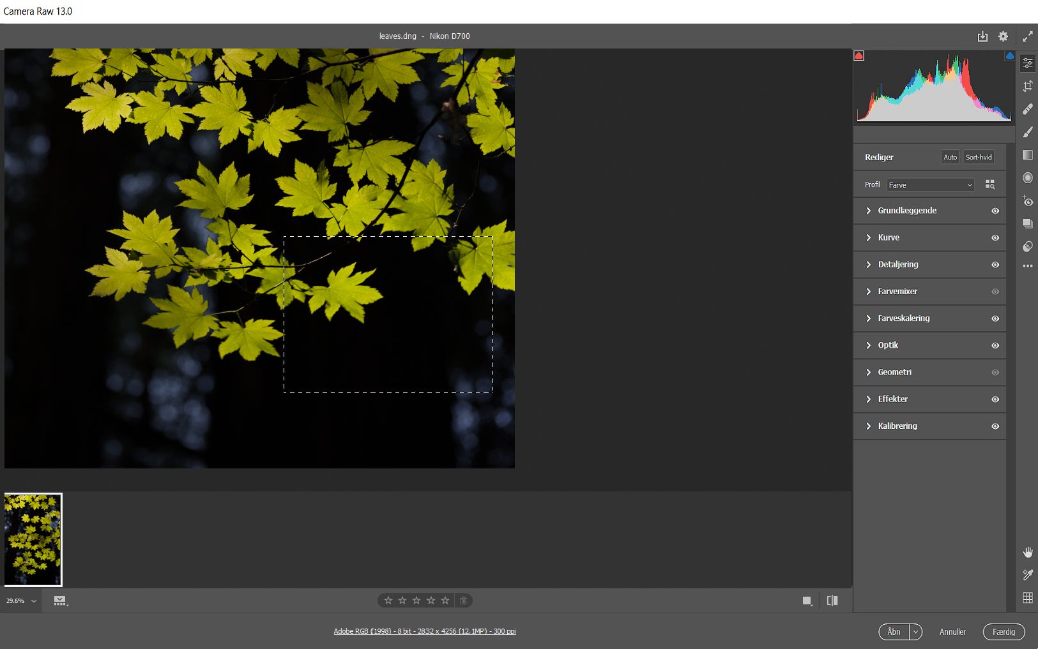
Task: Expand the Kurve panel chevron
Action: 868,237
